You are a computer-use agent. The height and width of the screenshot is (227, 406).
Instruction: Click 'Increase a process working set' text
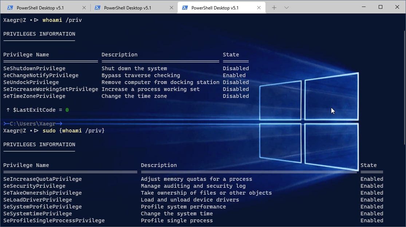tap(150, 89)
